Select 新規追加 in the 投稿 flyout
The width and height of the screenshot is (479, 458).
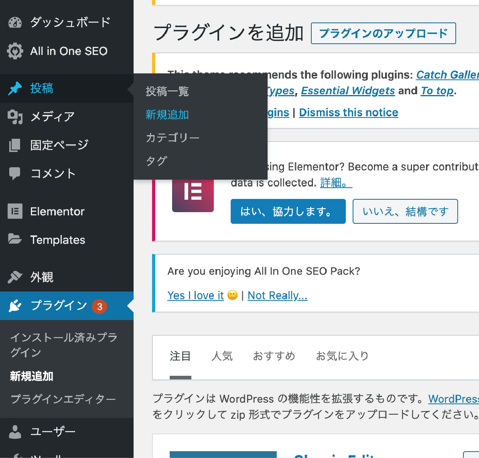coord(167,115)
